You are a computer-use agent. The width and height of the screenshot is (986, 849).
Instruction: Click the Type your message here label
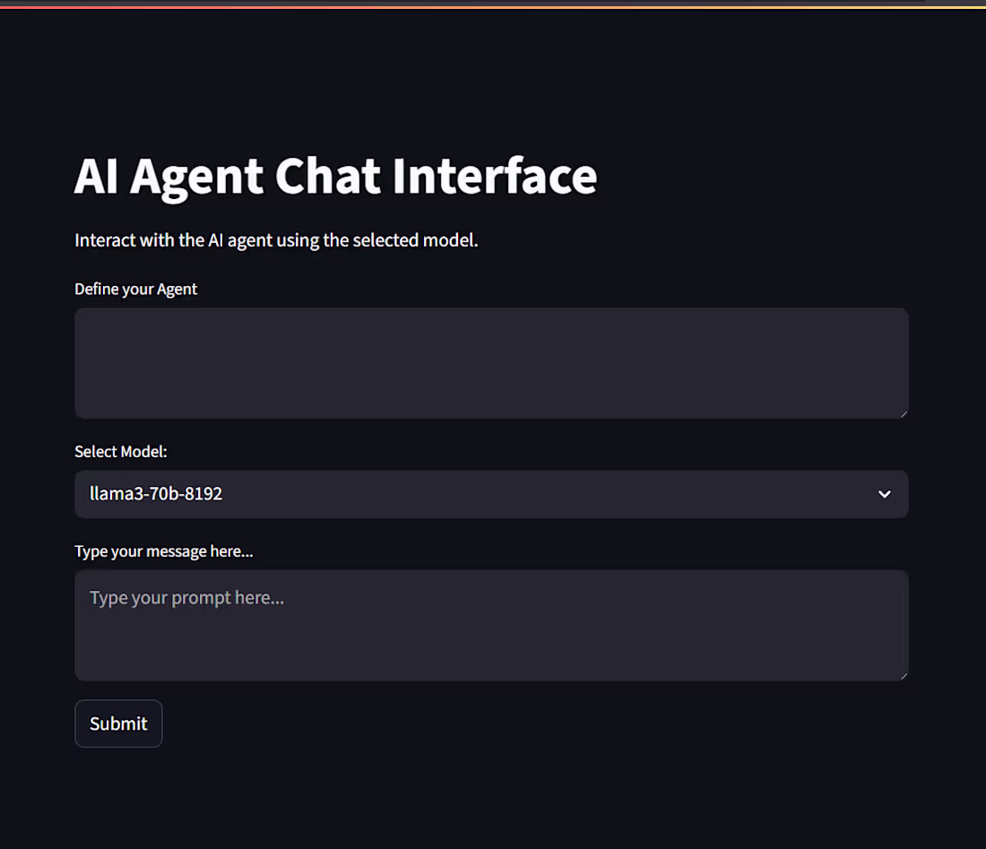(x=164, y=551)
